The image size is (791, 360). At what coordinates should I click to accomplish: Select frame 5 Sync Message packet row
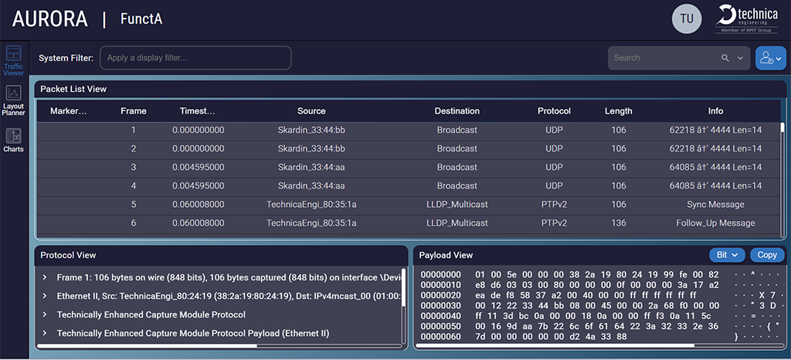(x=409, y=205)
